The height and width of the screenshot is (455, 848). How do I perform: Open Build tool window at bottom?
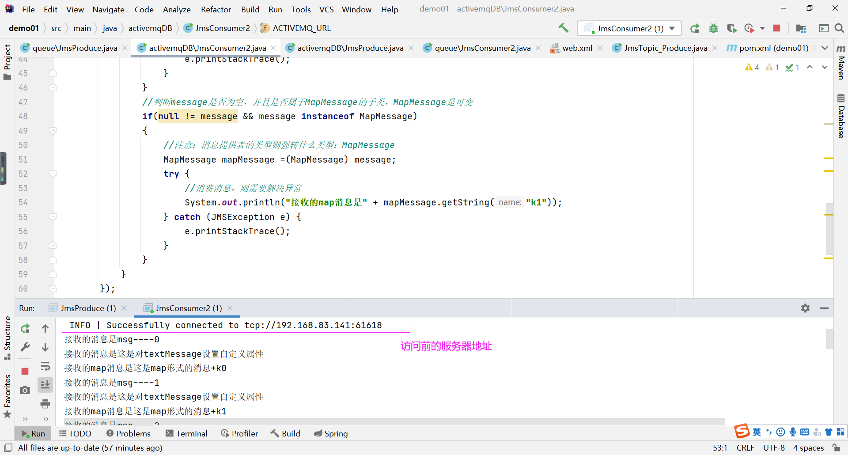285,433
